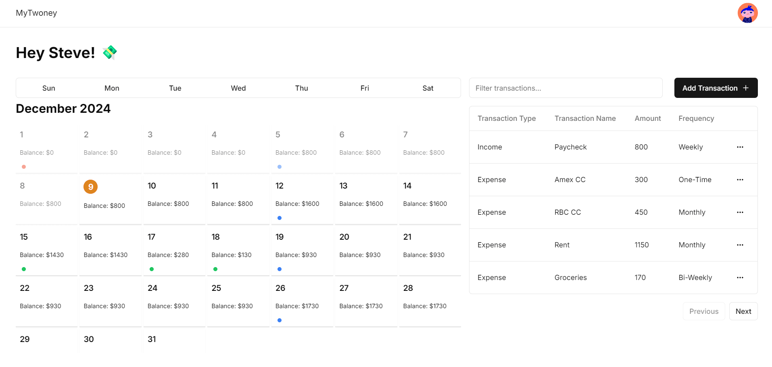Click Balance: $130 on December 18

232,255
